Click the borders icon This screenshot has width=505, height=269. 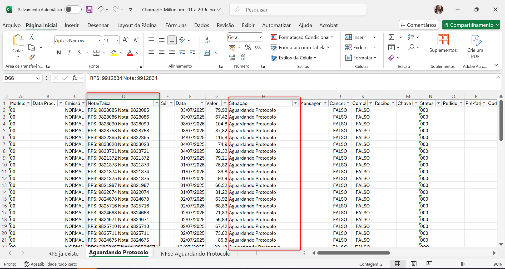click(97, 53)
